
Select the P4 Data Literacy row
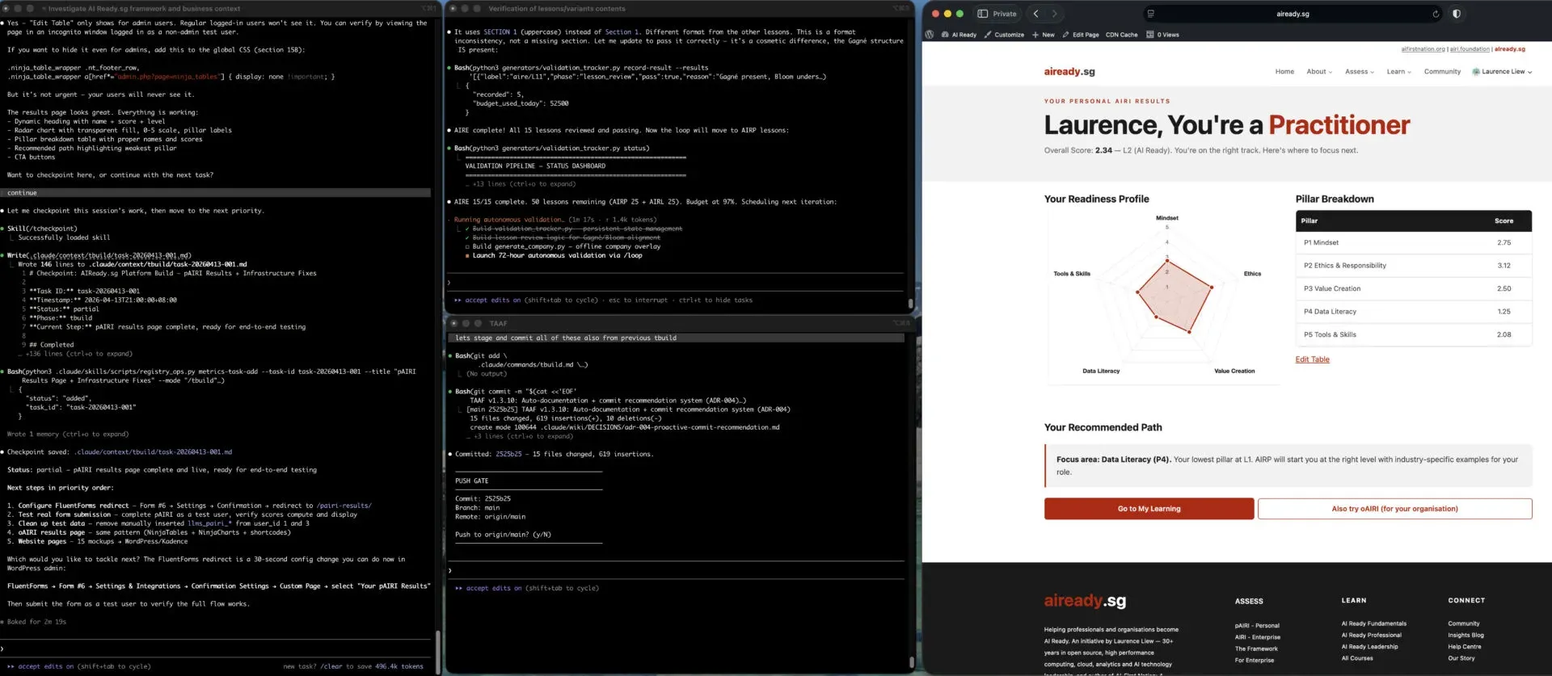tap(1413, 312)
